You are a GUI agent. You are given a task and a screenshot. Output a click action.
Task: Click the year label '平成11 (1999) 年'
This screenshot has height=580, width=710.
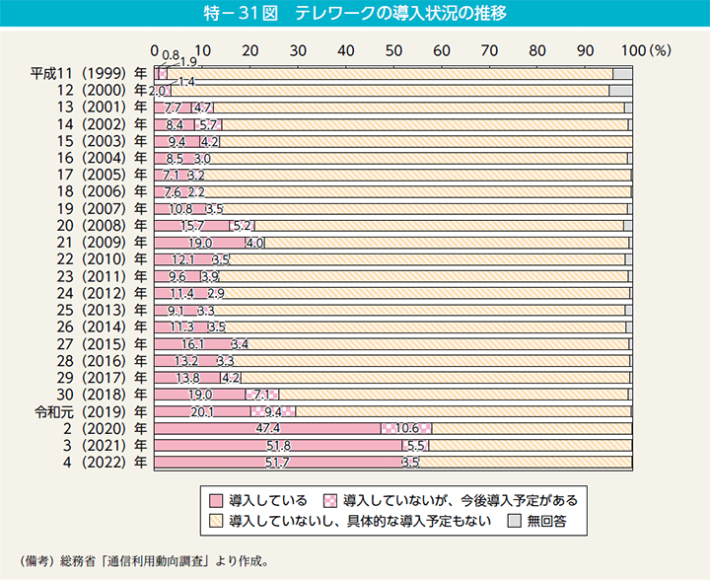[89, 73]
